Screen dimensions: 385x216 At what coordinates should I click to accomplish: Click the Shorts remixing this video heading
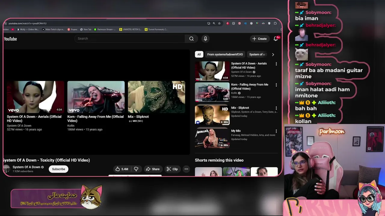coord(219,160)
